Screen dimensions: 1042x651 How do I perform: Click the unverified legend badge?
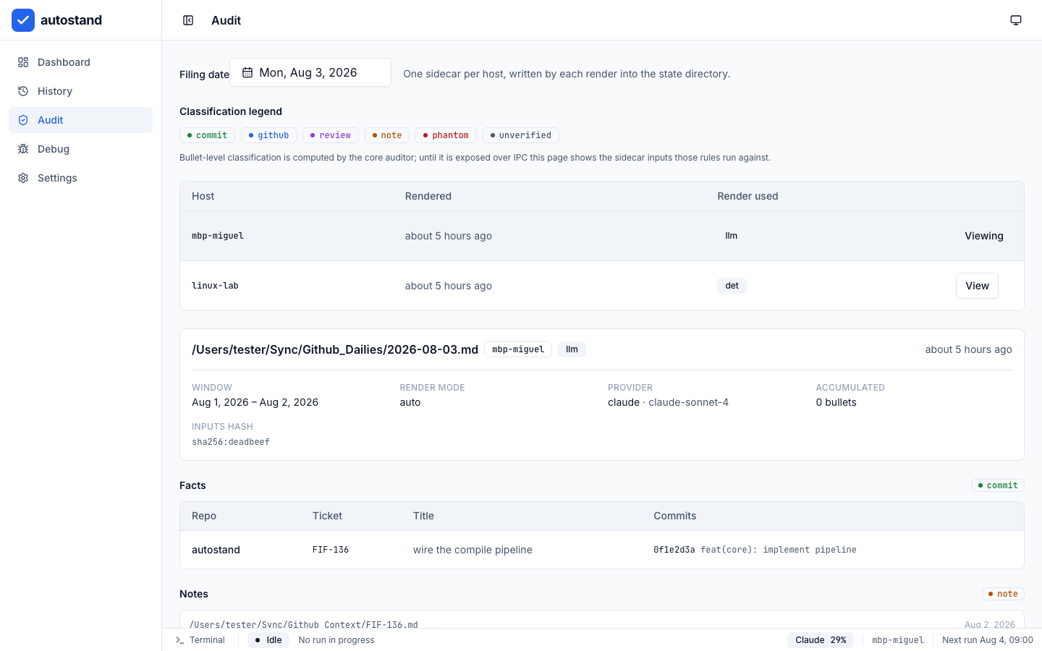pyautogui.click(x=521, y=135)
